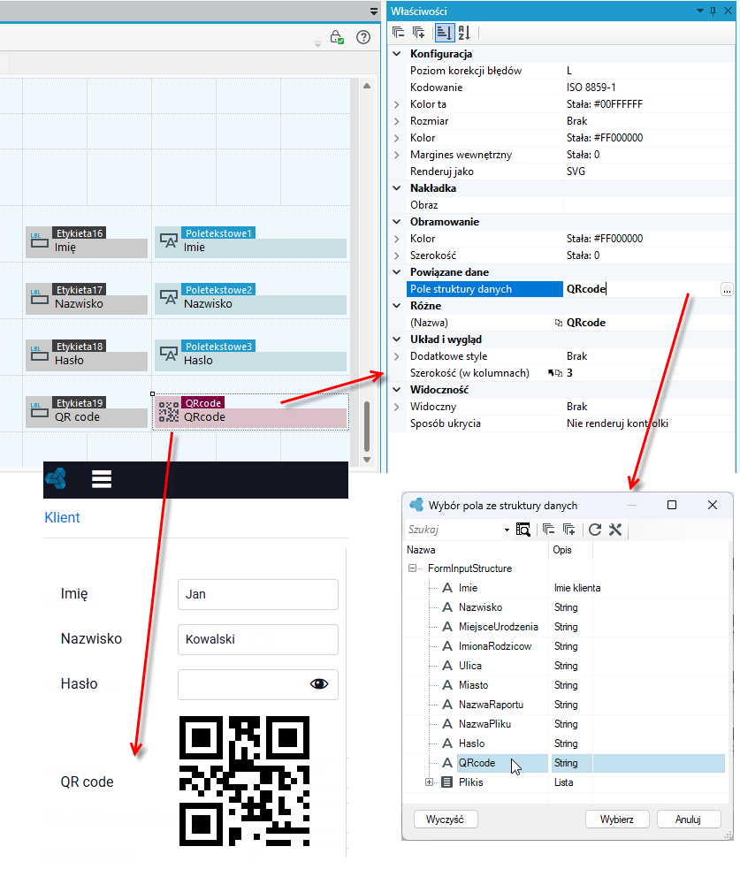Click the clear-filter tools icon in field picker
This screenshot has height=877, width=740.
(x=615, y=529)
